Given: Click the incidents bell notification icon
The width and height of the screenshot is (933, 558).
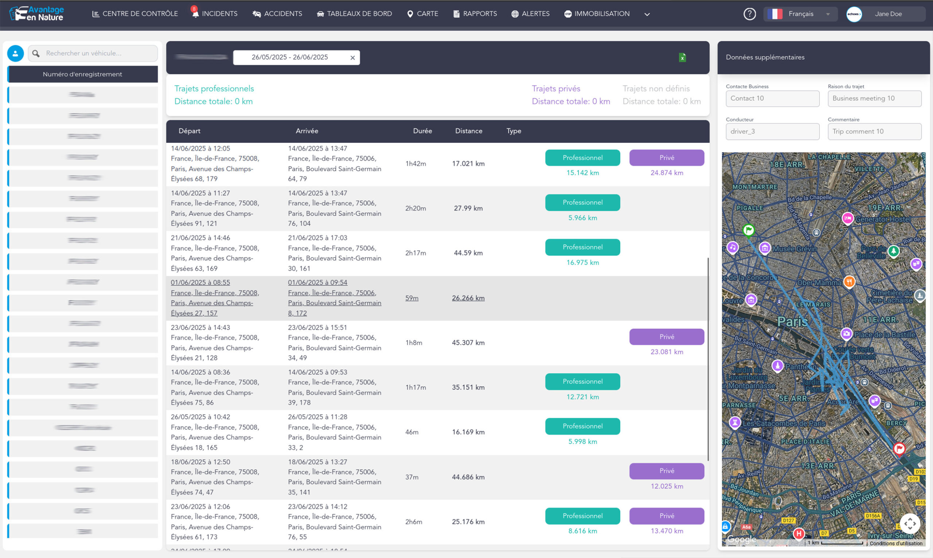Looking at the screenshot, I should [x=195, y=13].
